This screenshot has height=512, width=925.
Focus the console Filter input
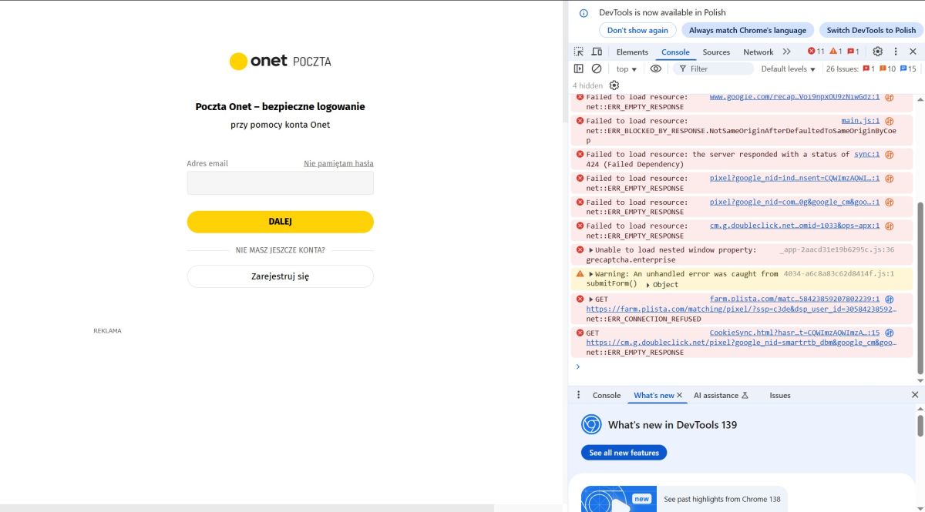713,69
